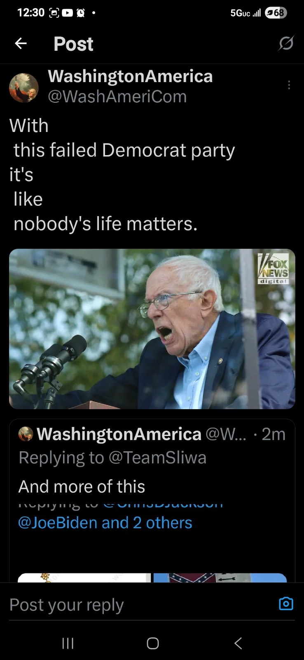Tap the small avatar in quoted post
The height and width of the screenshot is (660, 304).
click(26, 434)
